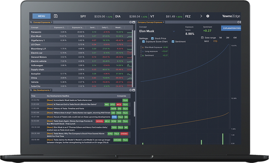Click the link icon beside Key Developments tab
Screen dimensions: 269x163
(31, 90)
